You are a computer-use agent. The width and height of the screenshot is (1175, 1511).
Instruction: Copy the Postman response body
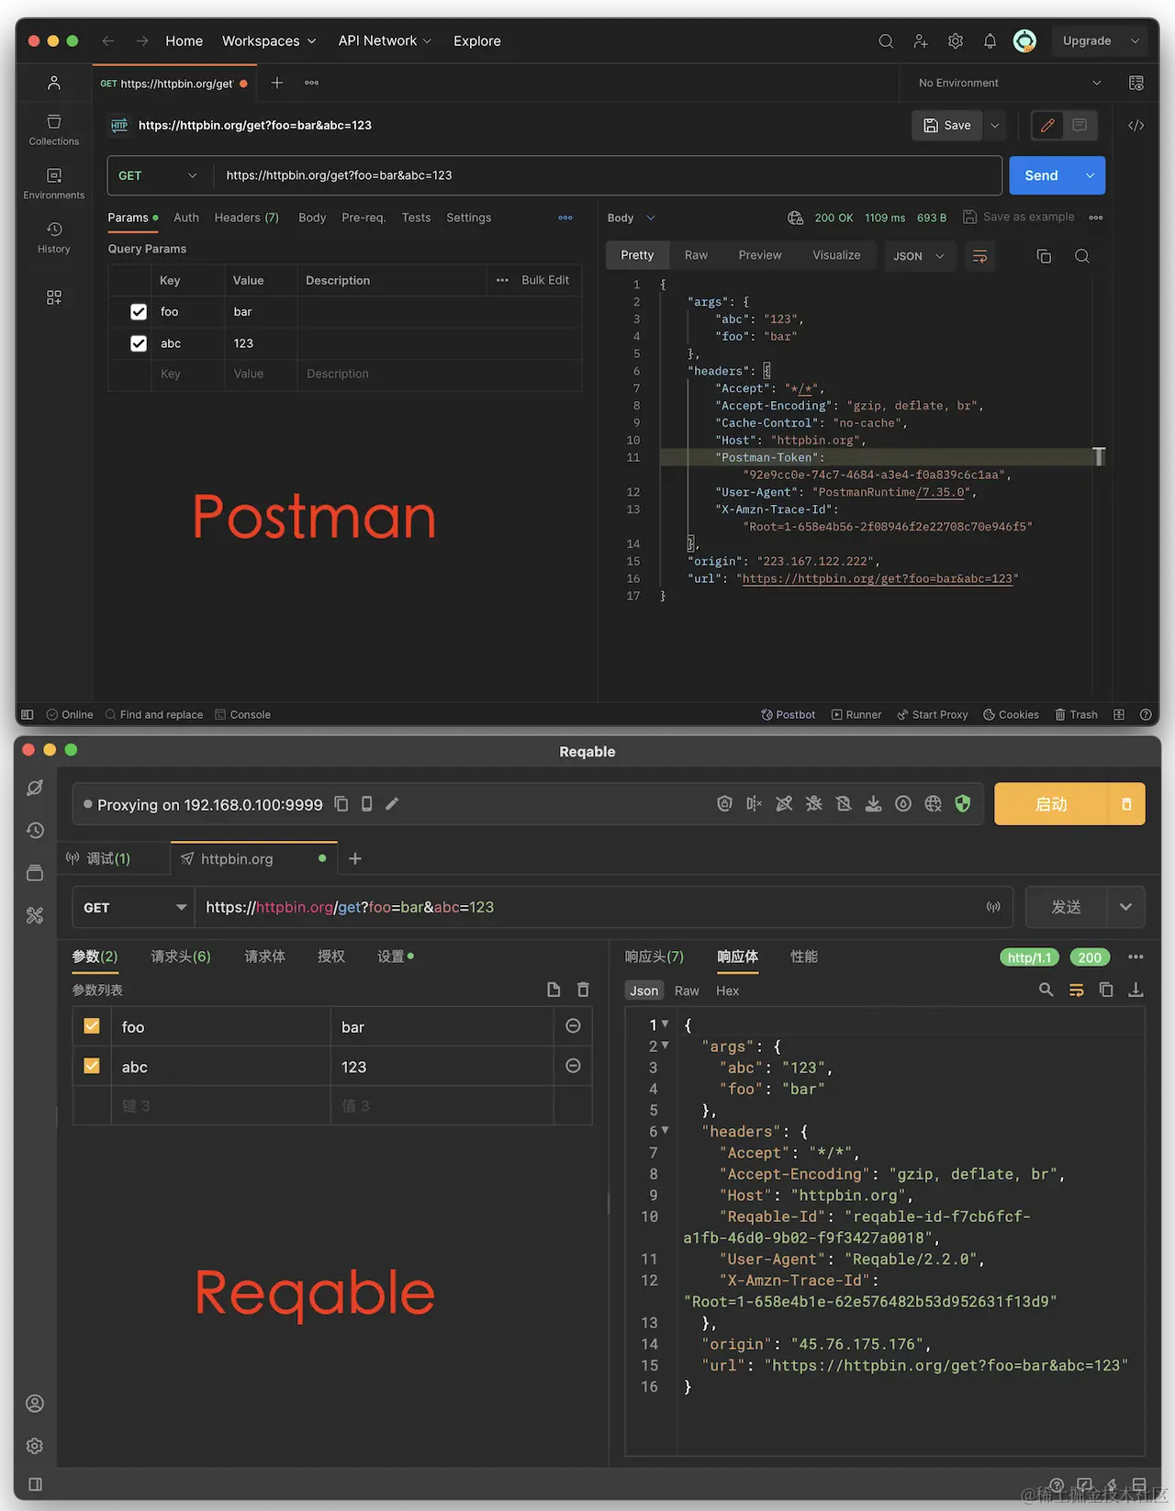coord(1044,256)
